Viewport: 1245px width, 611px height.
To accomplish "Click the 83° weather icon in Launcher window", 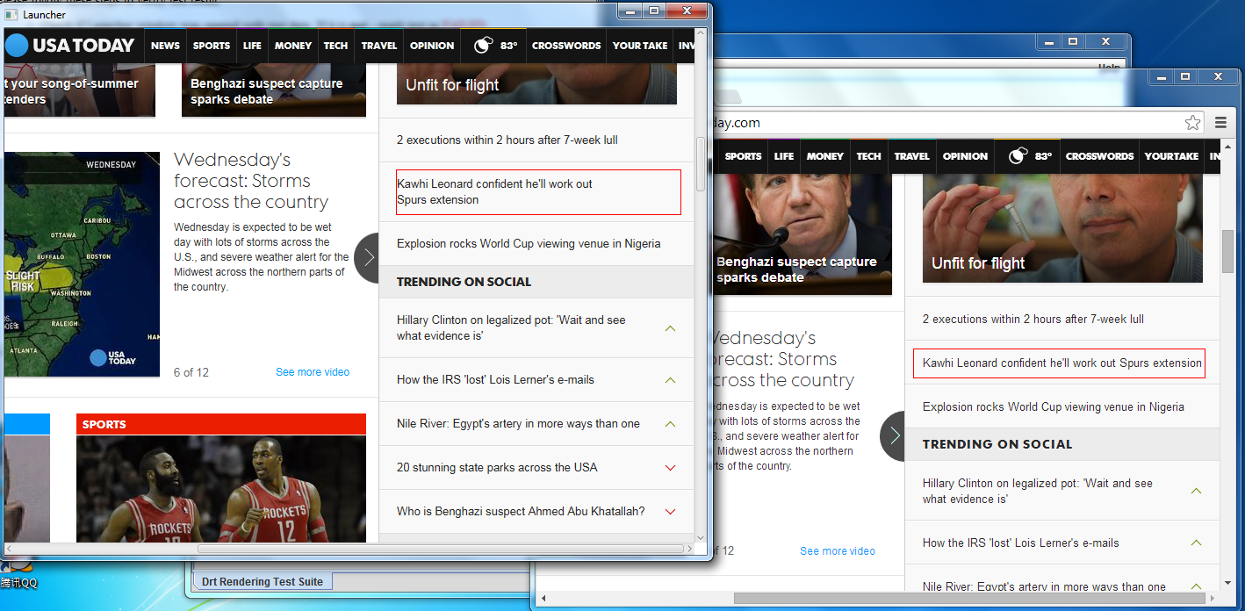I will pyautogui.click(x=493, y=46).
